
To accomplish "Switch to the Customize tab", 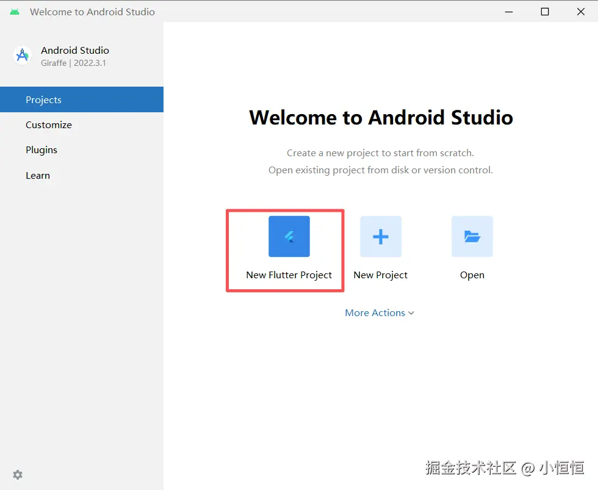I will (82, 124).
